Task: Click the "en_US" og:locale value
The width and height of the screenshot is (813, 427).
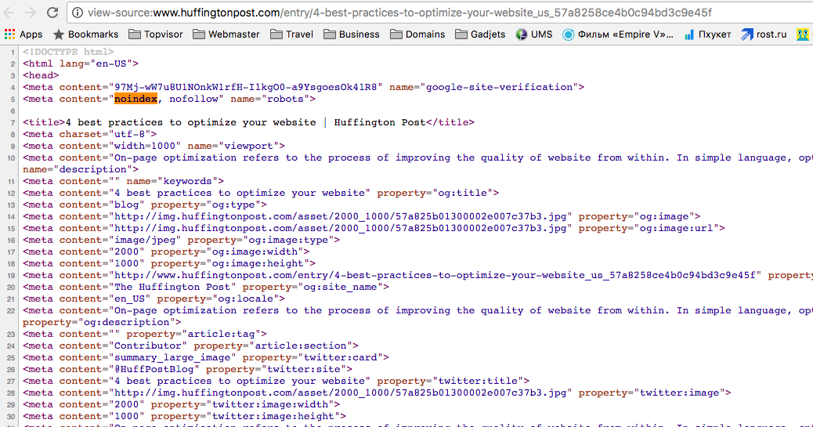Action: click(x=129, y=299)
